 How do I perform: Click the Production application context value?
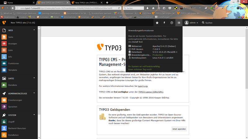click(x=157, y=55)
